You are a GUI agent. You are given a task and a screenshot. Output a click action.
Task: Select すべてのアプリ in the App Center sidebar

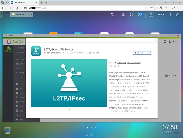pos(21,59)
